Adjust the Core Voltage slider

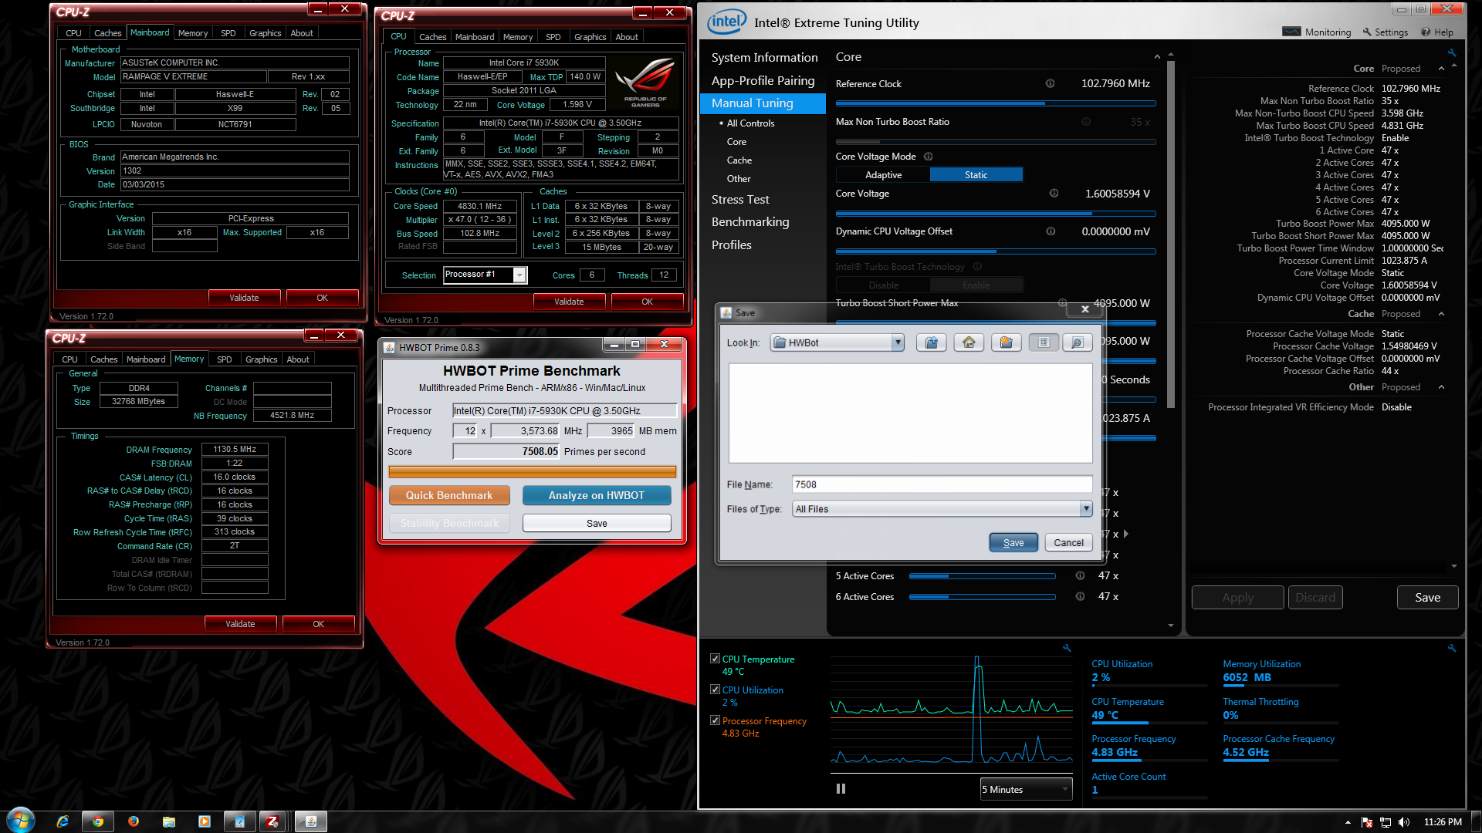pos(996,214)
